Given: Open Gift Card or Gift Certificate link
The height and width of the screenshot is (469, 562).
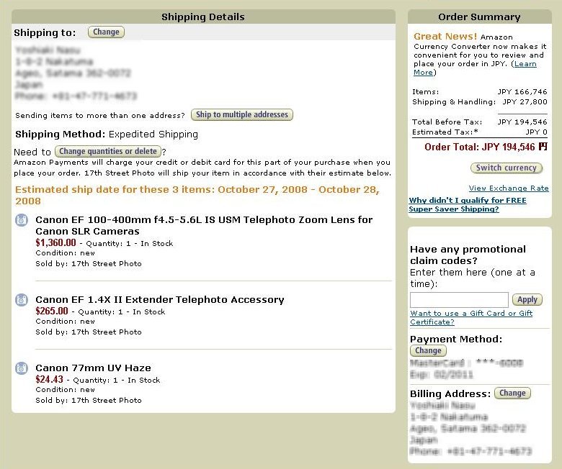Looking at the screenshot, I should [x=471, y=317].
